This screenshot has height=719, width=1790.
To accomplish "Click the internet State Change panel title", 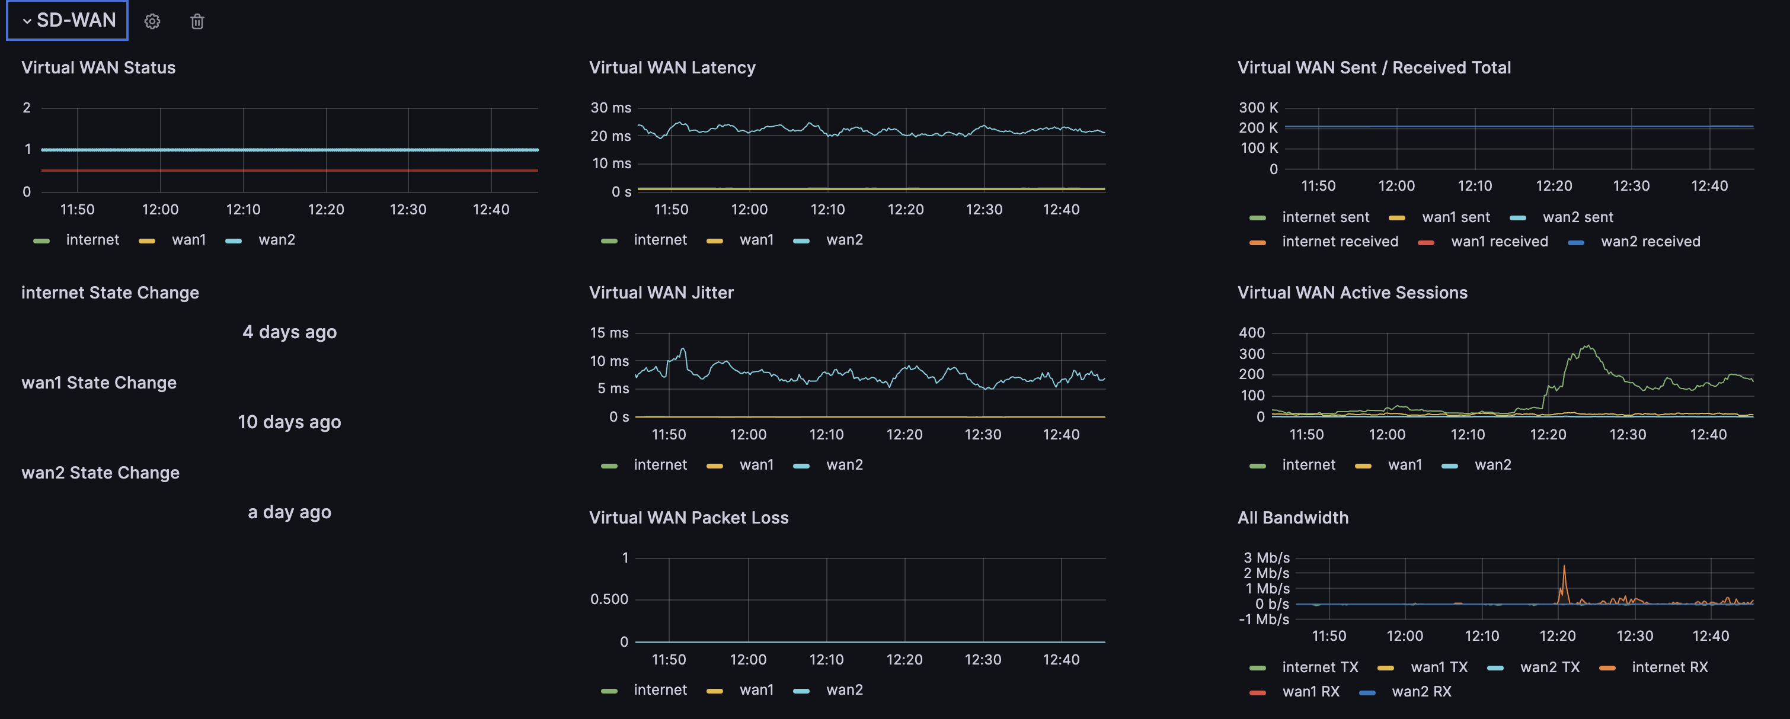I will 110,292.
